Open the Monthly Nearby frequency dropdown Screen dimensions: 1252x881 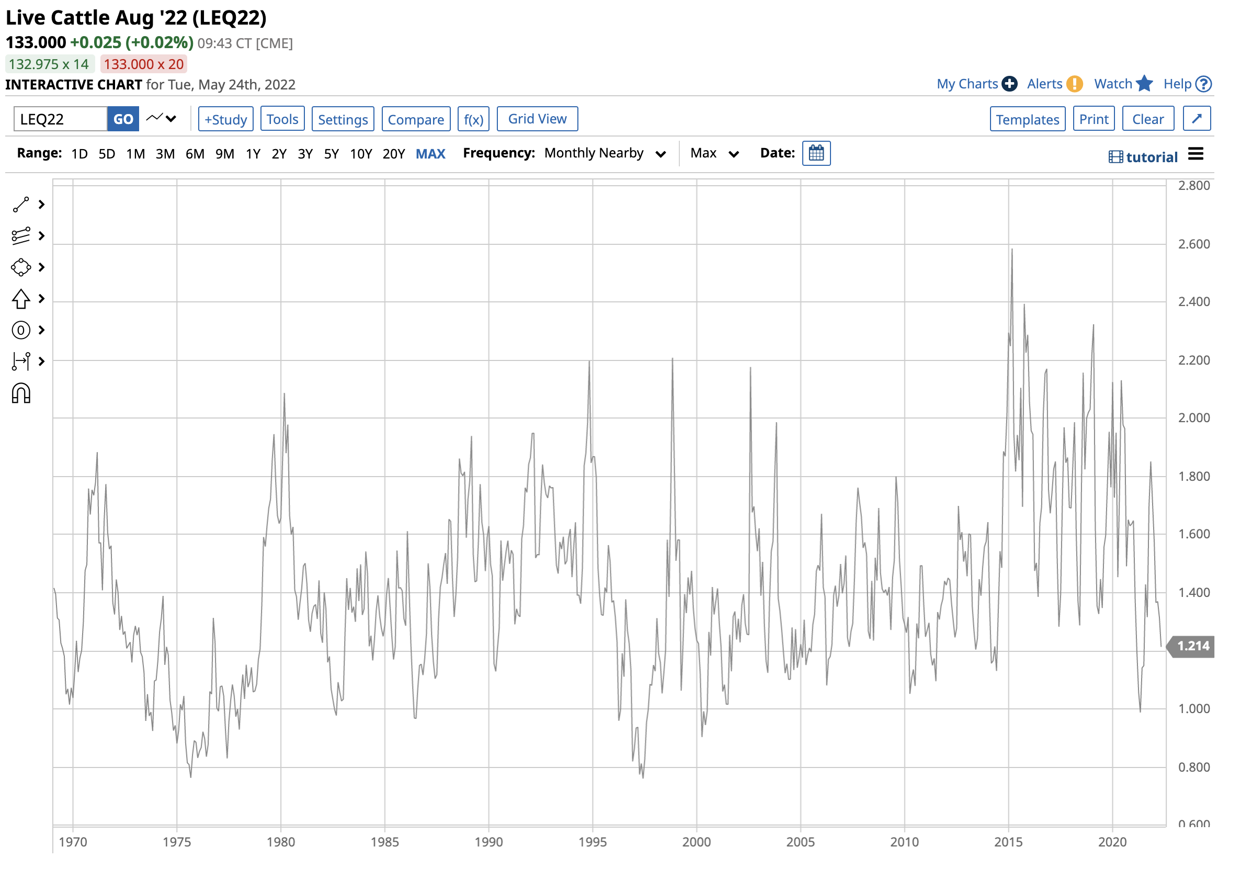604,153
